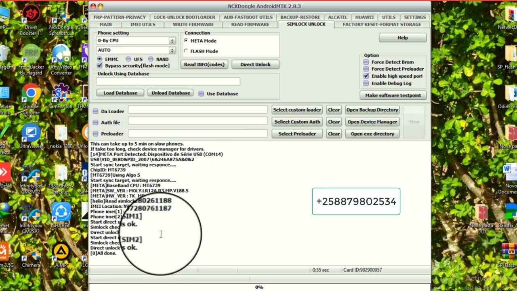Click Read INFO(codes) button
This screenshot has width=517, height=291.
click(204, 65)
